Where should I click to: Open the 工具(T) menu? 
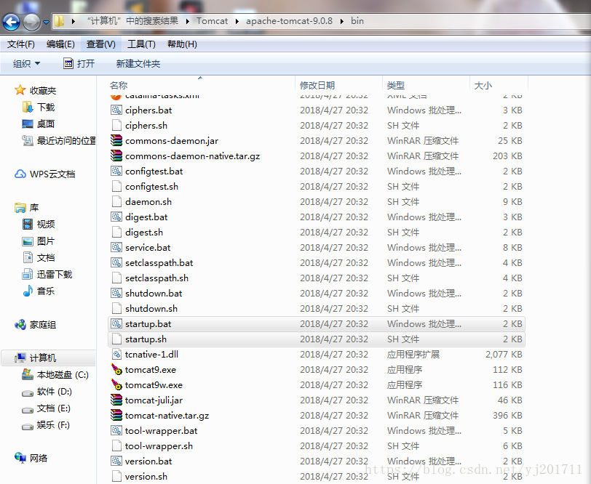(141, 44)
